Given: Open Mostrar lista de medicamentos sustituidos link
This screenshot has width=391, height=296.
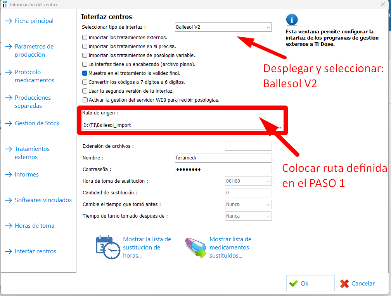Looking at the screenshot, I should point(230,248).
